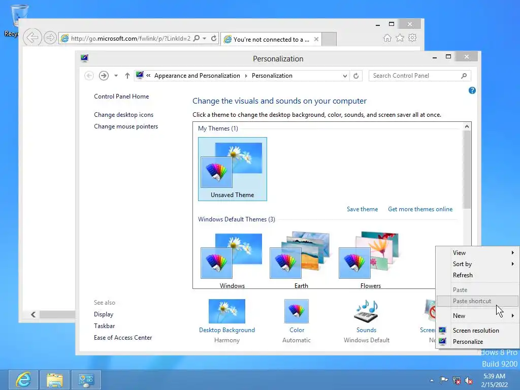Screen dimensions: 520x390
Task: Click the greyed-out Paste context menu entry
Action: pyautogui.click(x=477, y=290)
